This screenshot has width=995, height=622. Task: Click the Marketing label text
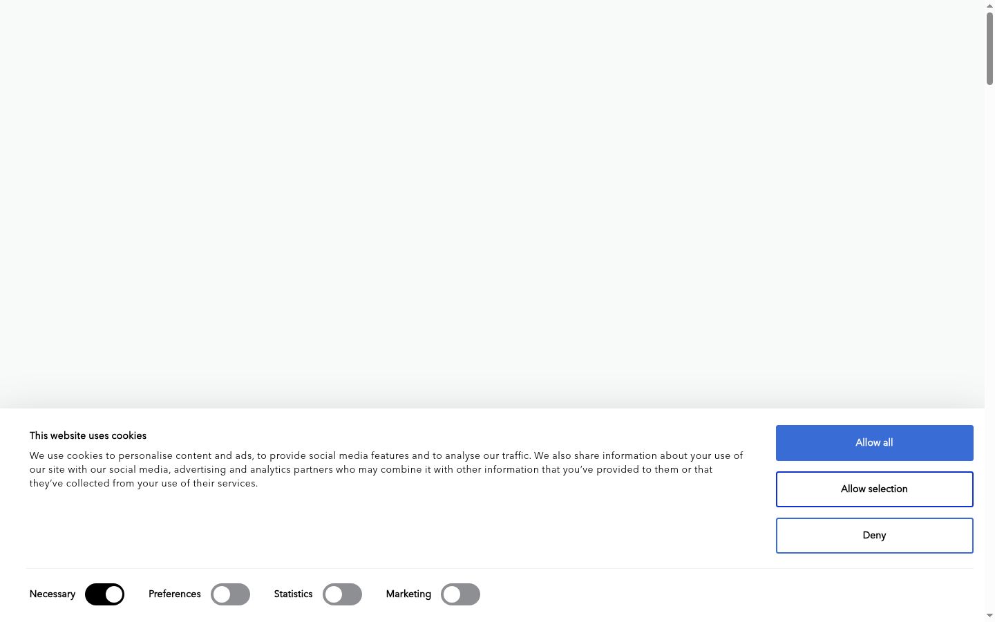tap(408, 594)
